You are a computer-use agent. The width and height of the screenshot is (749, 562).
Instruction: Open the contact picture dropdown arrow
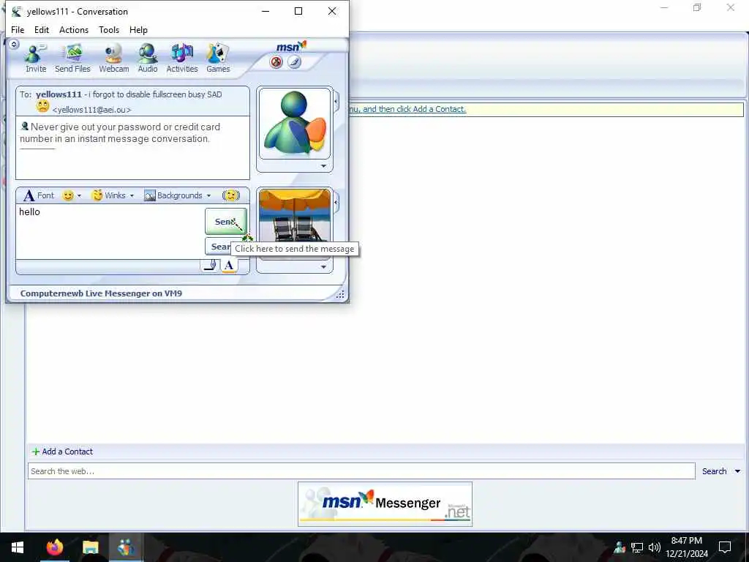[x=323, y=166]
